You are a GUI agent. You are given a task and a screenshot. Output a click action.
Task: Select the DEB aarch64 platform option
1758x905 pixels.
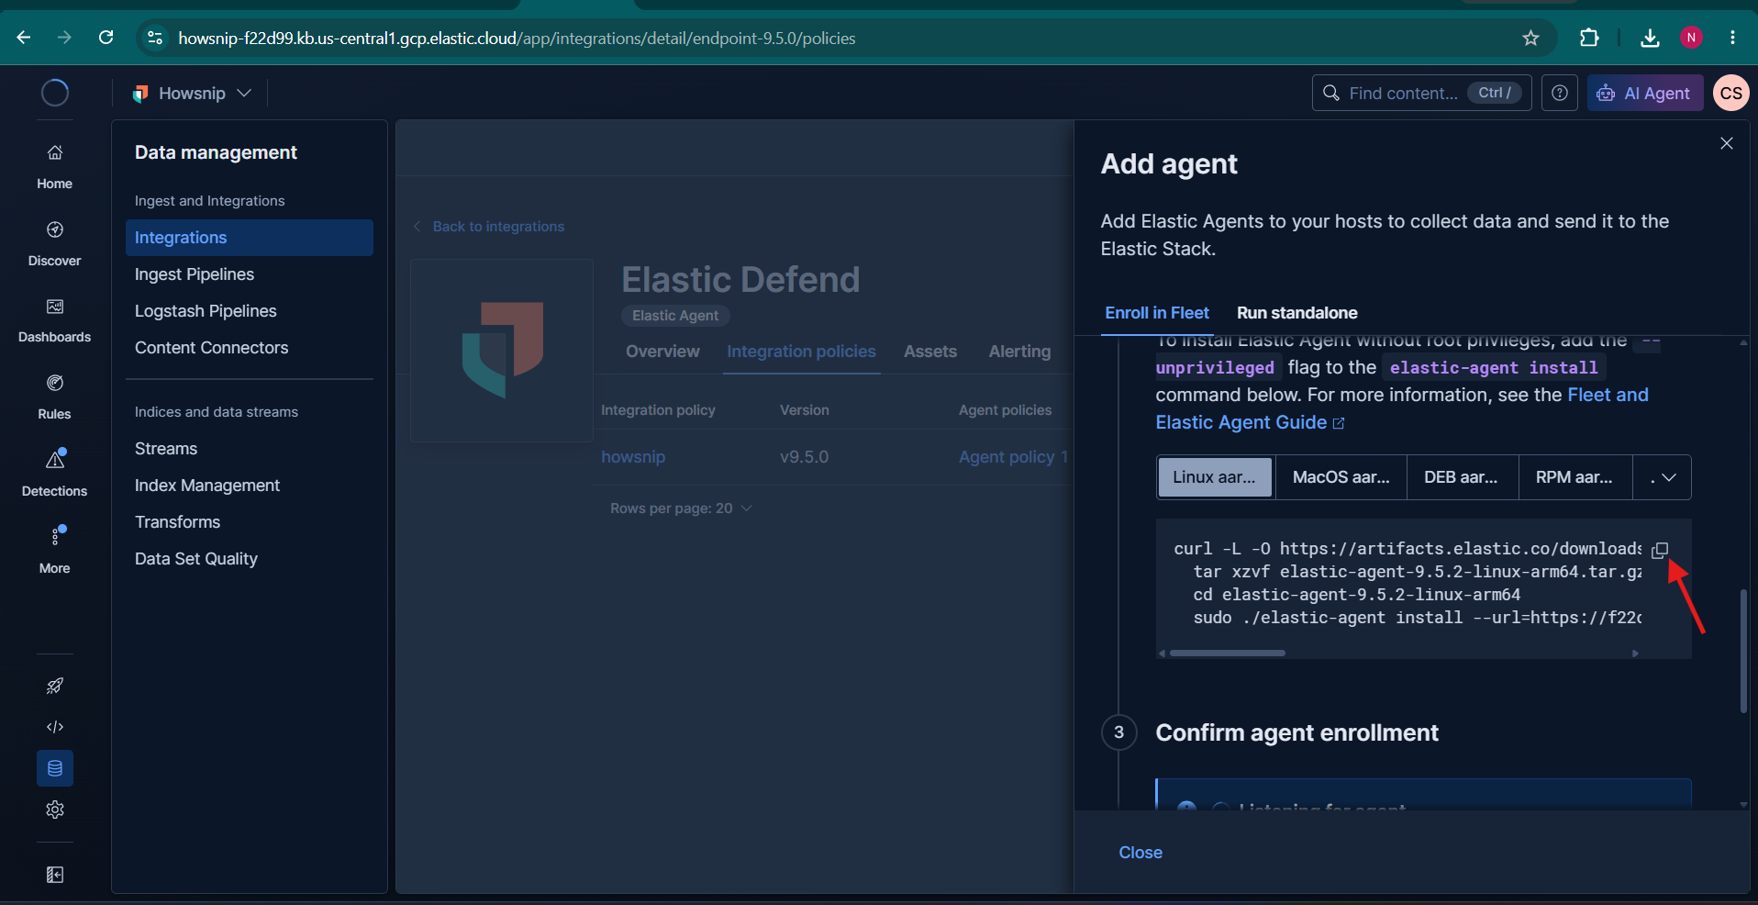[x=1462, y=477]
